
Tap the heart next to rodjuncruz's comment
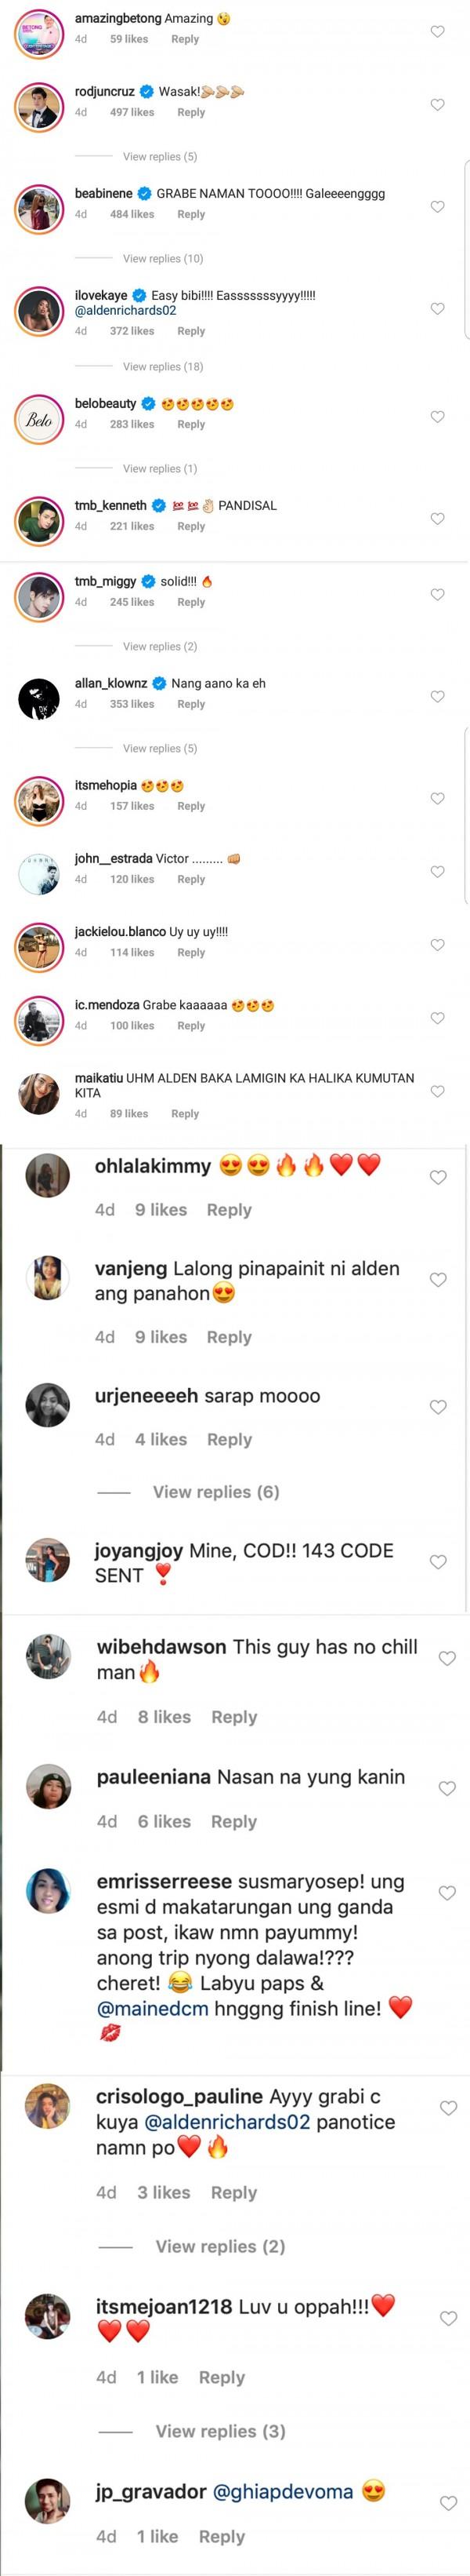[437, 105]
